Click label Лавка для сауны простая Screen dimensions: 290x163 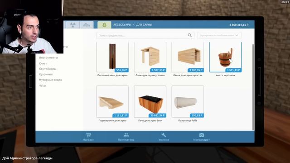pos(188,75)
